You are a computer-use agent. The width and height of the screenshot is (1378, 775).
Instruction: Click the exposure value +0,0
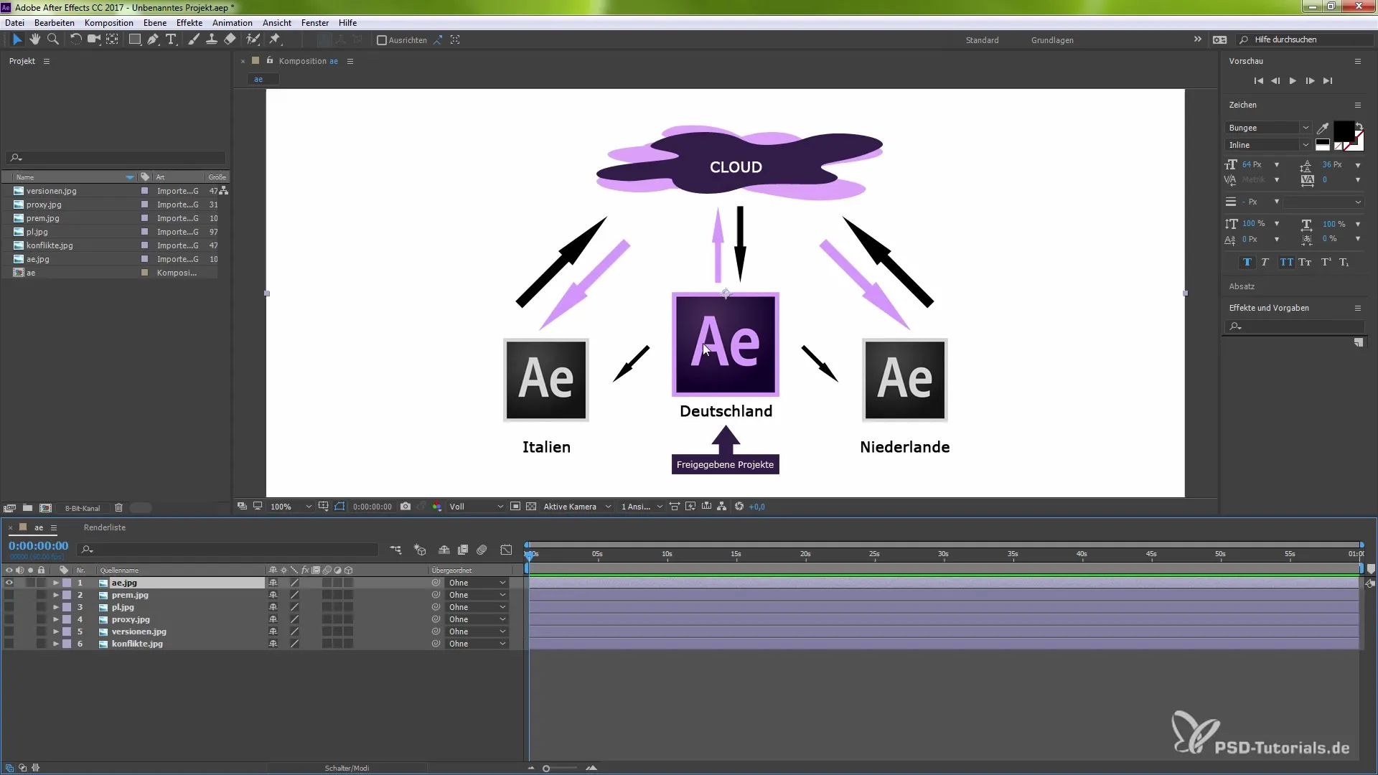(x=756, y=507)
